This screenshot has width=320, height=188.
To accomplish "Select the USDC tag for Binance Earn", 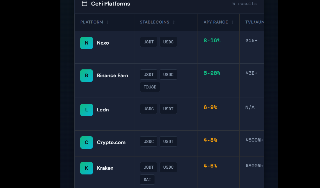I will (x=168, y=74).
